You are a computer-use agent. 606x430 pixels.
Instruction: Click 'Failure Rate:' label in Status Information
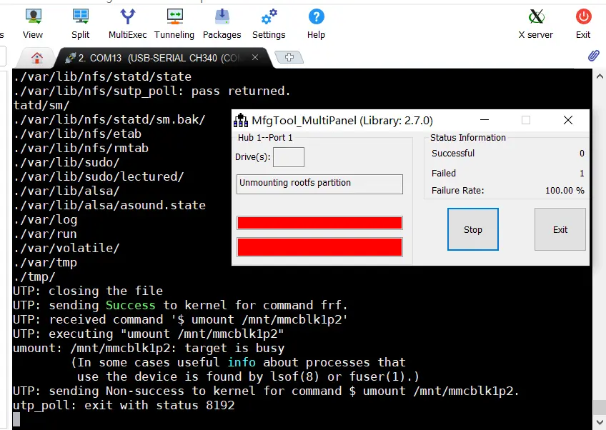[457, 191]
